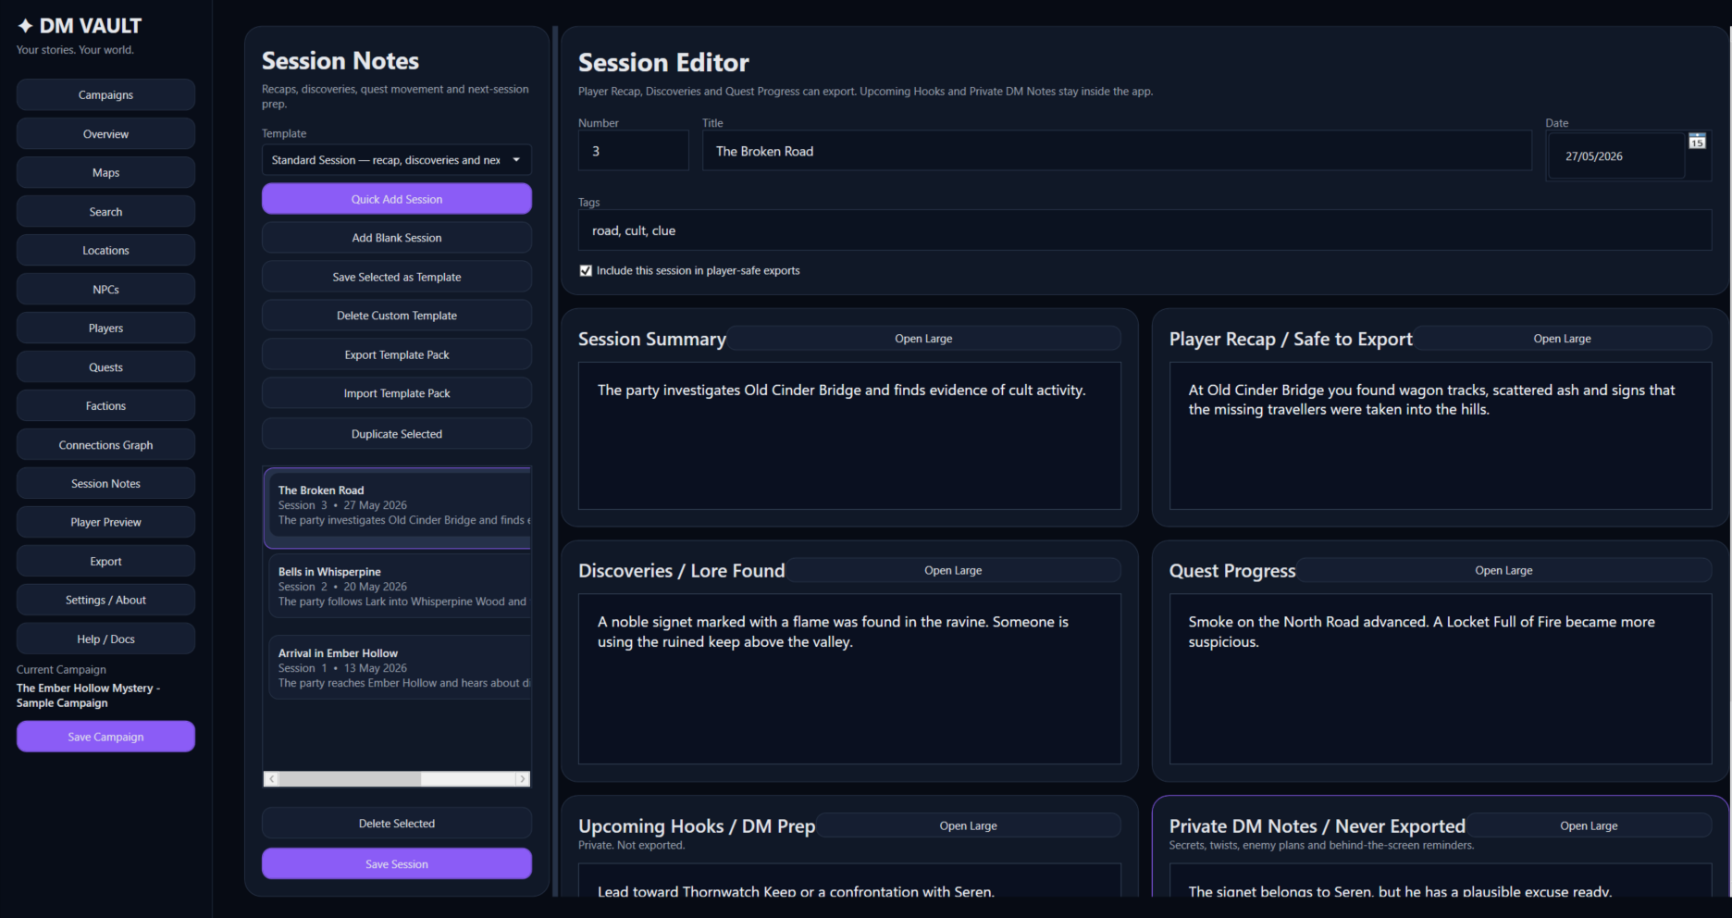1732x918 pixels.
Task: Open Player Recap in large view
Action: point(1562,339)
